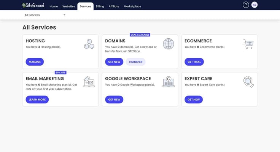Click 'You have 0 Google Workspace plan(s).' text
This screenshot has height=152, width=280.
click(x=130, y=85)
